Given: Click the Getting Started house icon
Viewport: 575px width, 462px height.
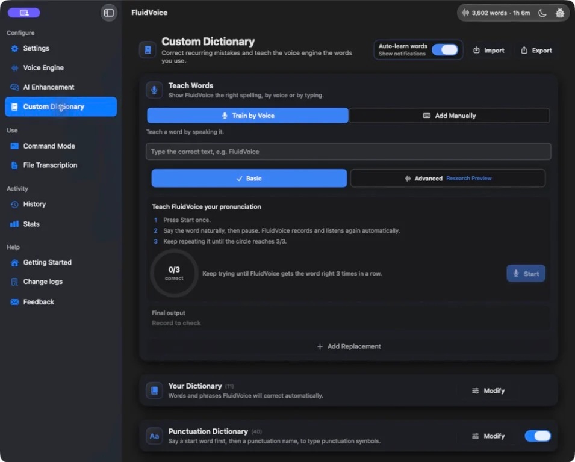Looking at the screenshot, I should coord(14,263).
